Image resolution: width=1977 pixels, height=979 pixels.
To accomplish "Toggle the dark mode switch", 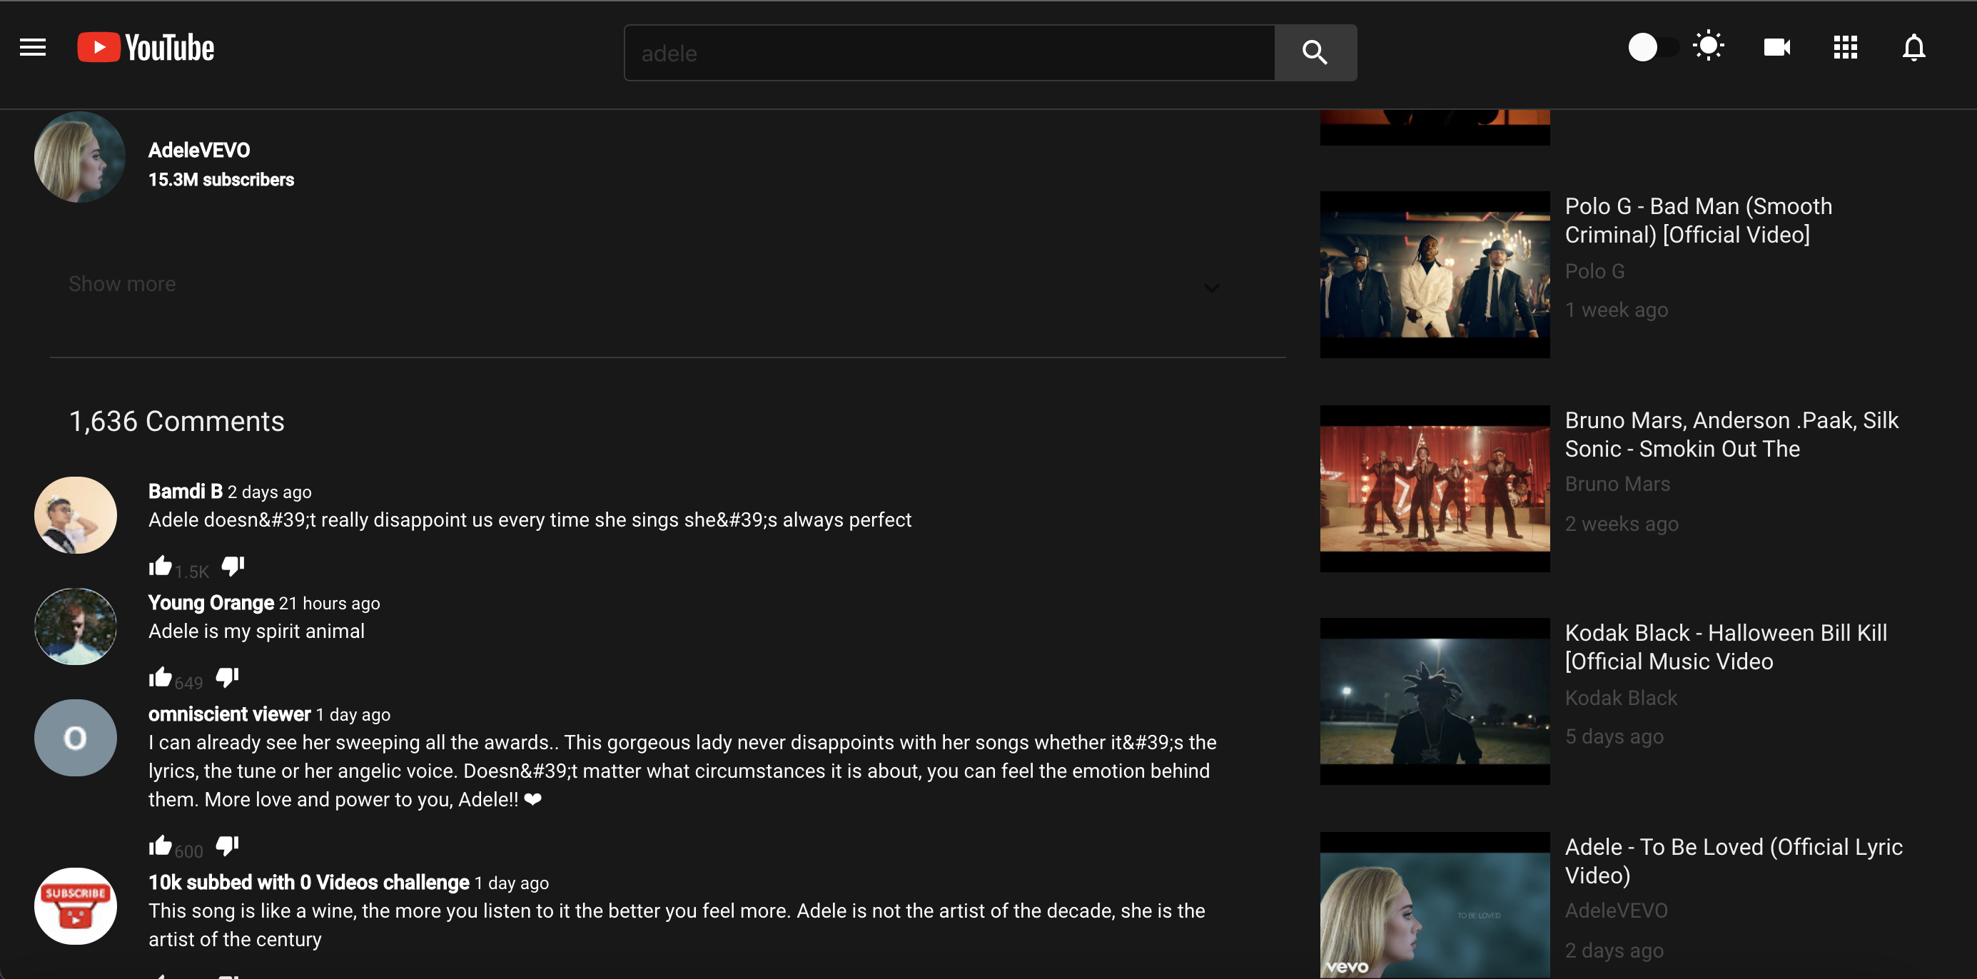I will coord(1654,47).
